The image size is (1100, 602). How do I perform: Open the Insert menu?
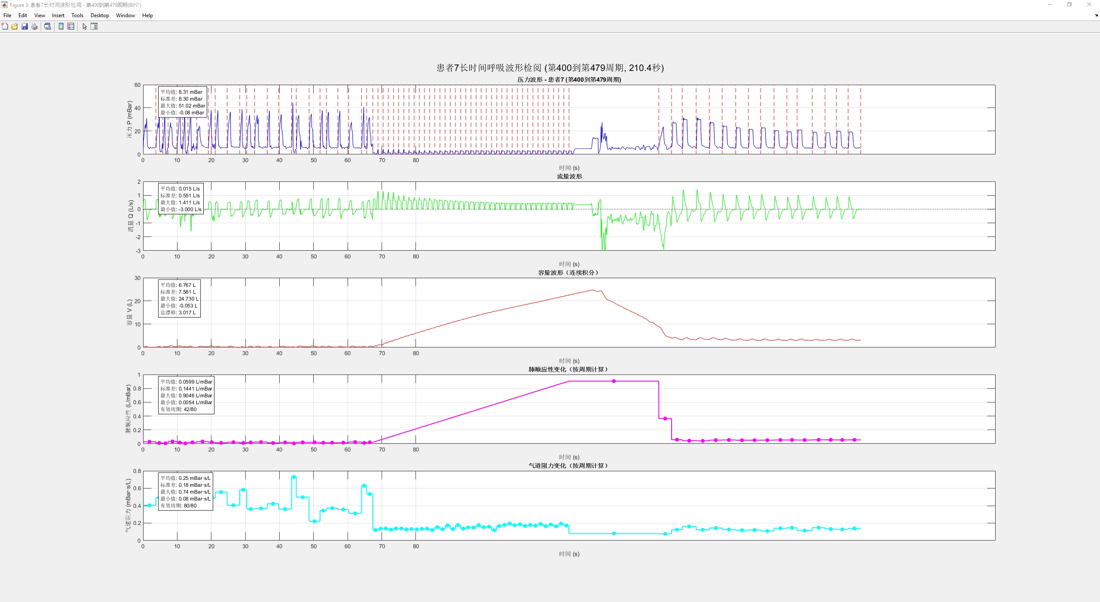tap(58, 15)
